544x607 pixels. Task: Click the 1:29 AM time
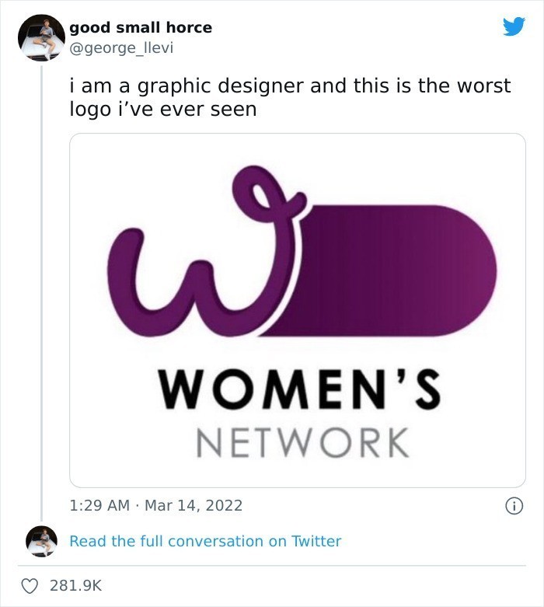[99, 506]
